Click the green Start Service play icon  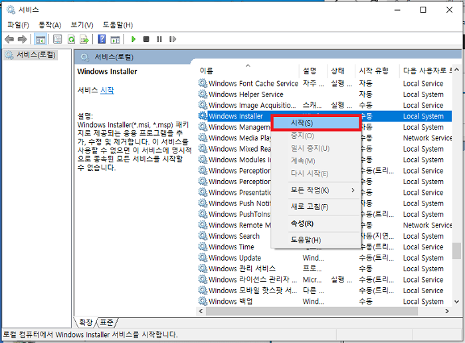click(134, 39)
